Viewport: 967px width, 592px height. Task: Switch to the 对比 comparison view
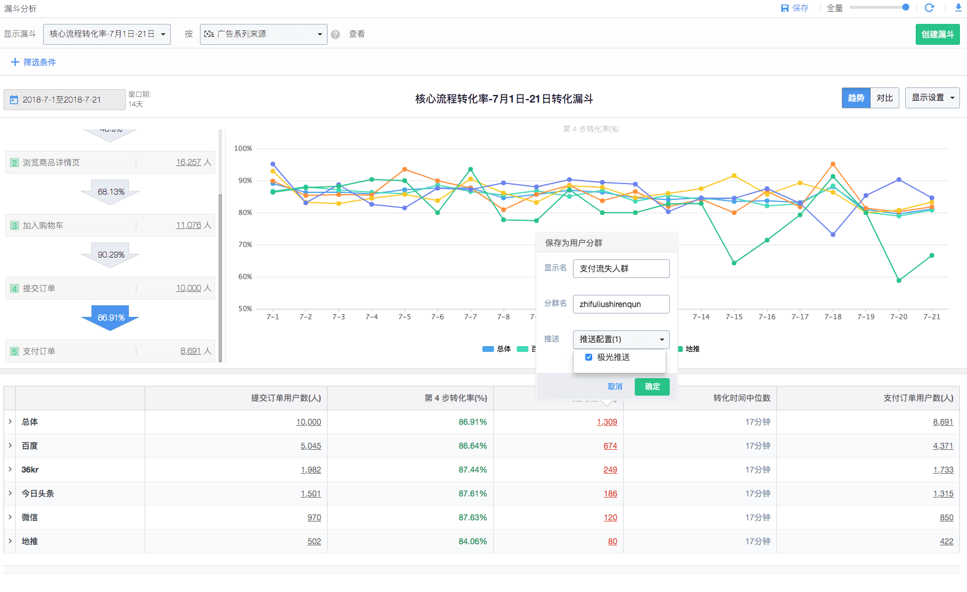click(x=885, y=98)
